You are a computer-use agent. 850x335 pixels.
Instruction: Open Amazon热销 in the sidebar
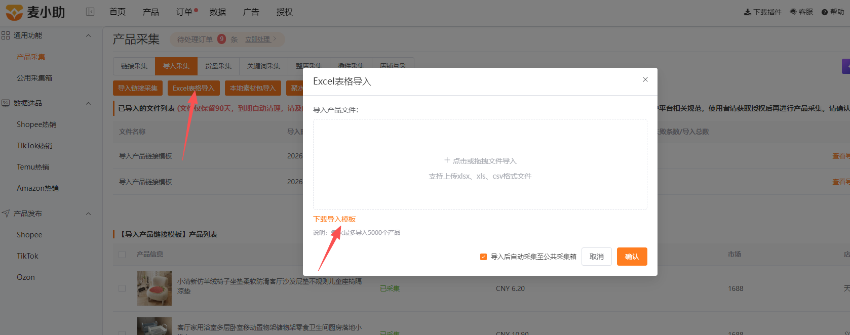click(x=37, y=188)
